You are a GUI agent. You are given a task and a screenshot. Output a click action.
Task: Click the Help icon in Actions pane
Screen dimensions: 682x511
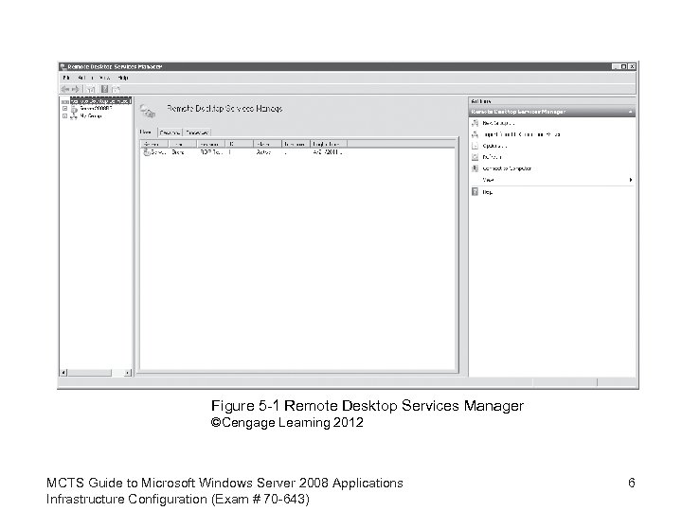475,191
